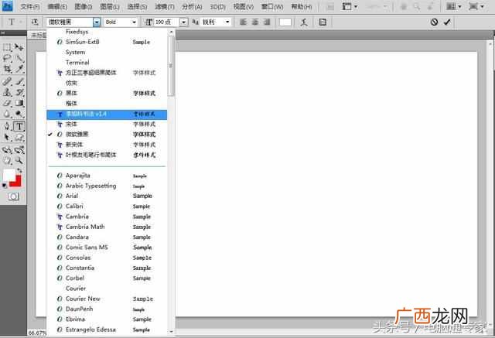The width and height of the screenshot is (495, 338).
Task: Choose Cambria Math font
Action: 107,227
